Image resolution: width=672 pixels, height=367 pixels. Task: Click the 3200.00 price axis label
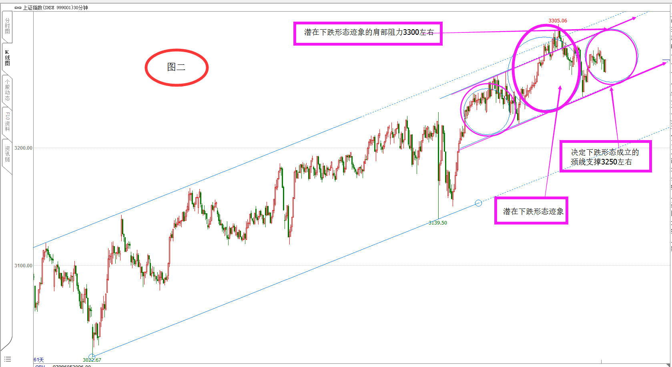[23, 148]
